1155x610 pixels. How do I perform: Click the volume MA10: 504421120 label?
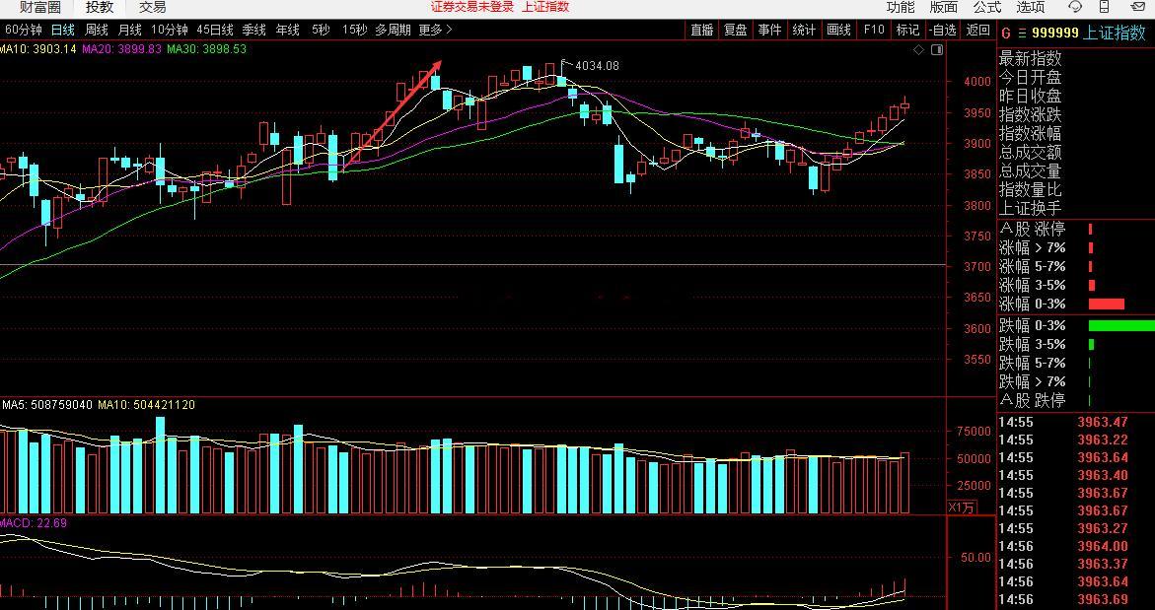tap(146, 405)
